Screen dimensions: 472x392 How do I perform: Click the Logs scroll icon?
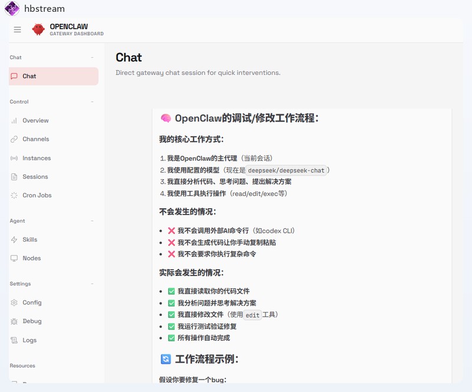click(x=14, y=340)
